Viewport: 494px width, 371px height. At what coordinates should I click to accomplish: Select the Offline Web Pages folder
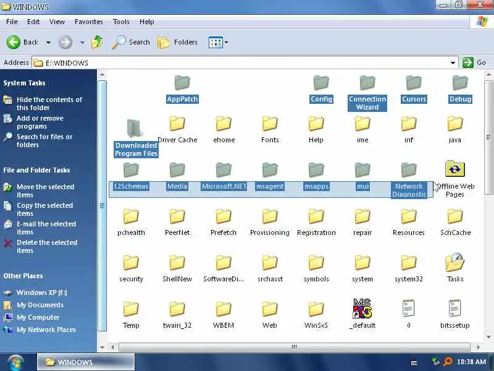pyautogui.click(x=455, y=179)
